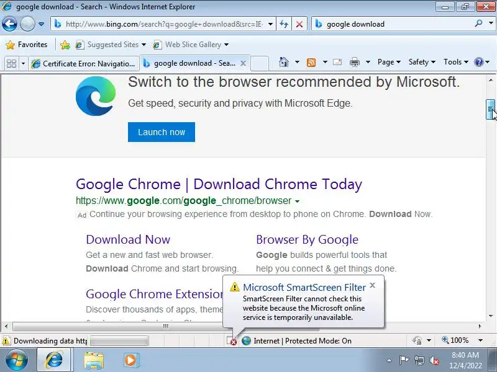
Task: Click the horizontal scrollbar left arrow
Action: tap(6, 326)
